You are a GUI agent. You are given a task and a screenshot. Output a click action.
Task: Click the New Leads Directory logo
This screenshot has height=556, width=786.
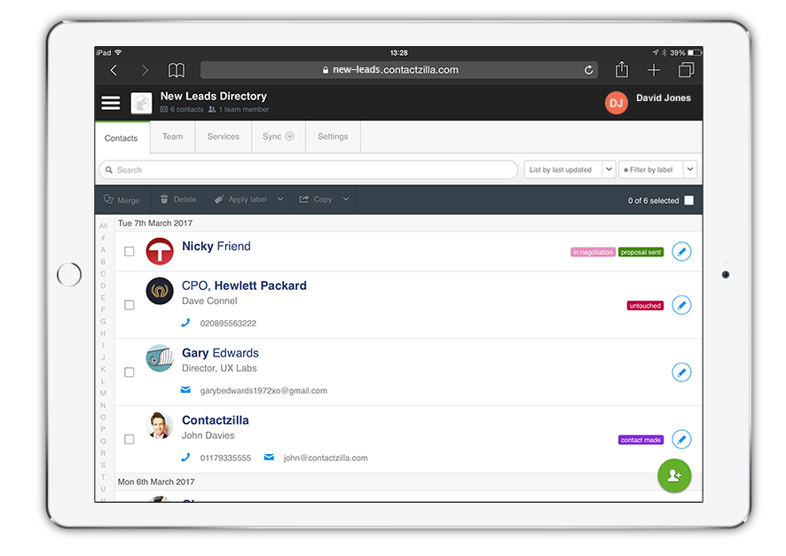click(141, 103)
